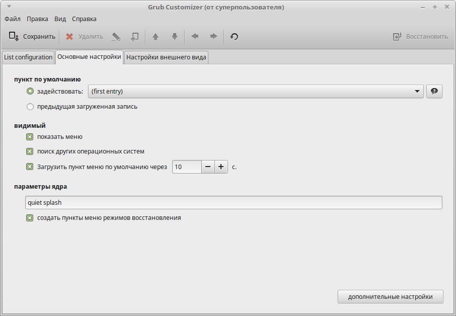
Task: Click the reload configuration icon
Action: (234, 37)
